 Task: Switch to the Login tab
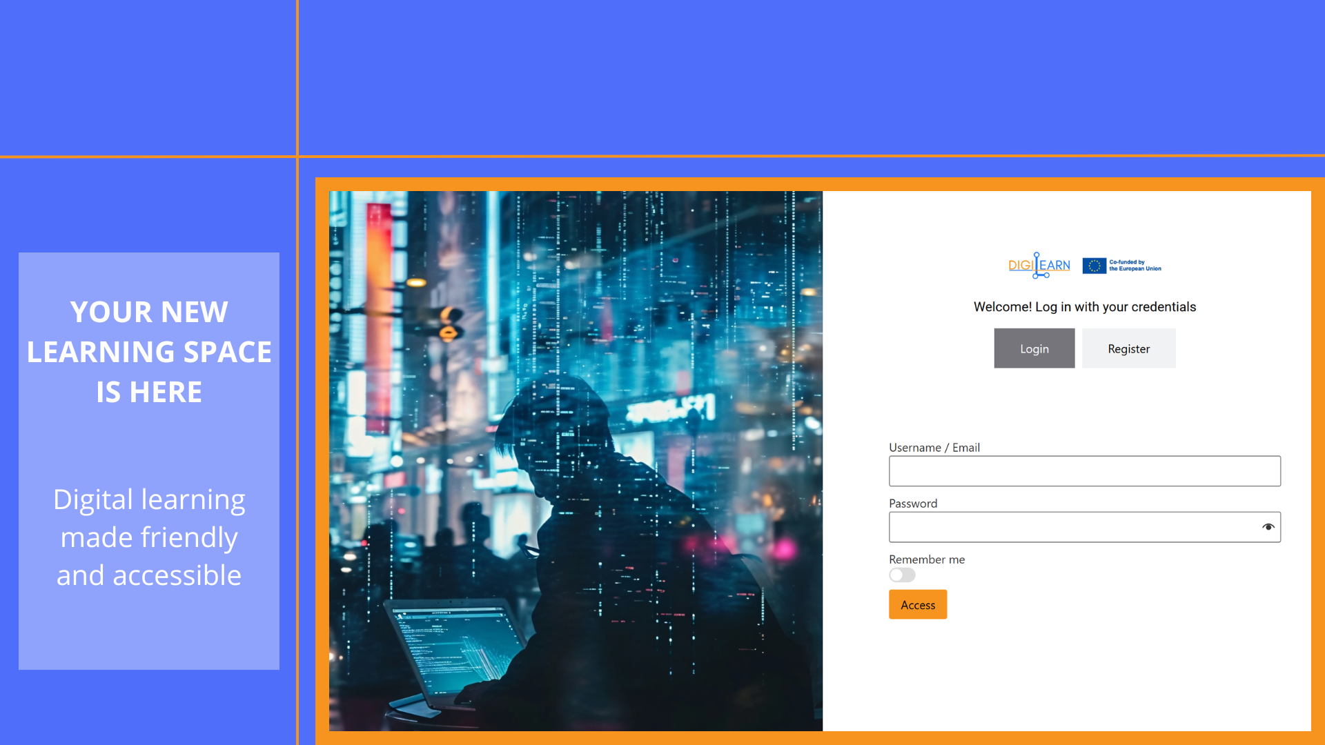1034,348
